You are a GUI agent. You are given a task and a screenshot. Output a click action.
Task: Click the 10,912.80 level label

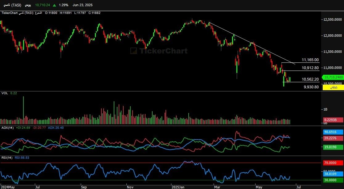coord(310,68)
